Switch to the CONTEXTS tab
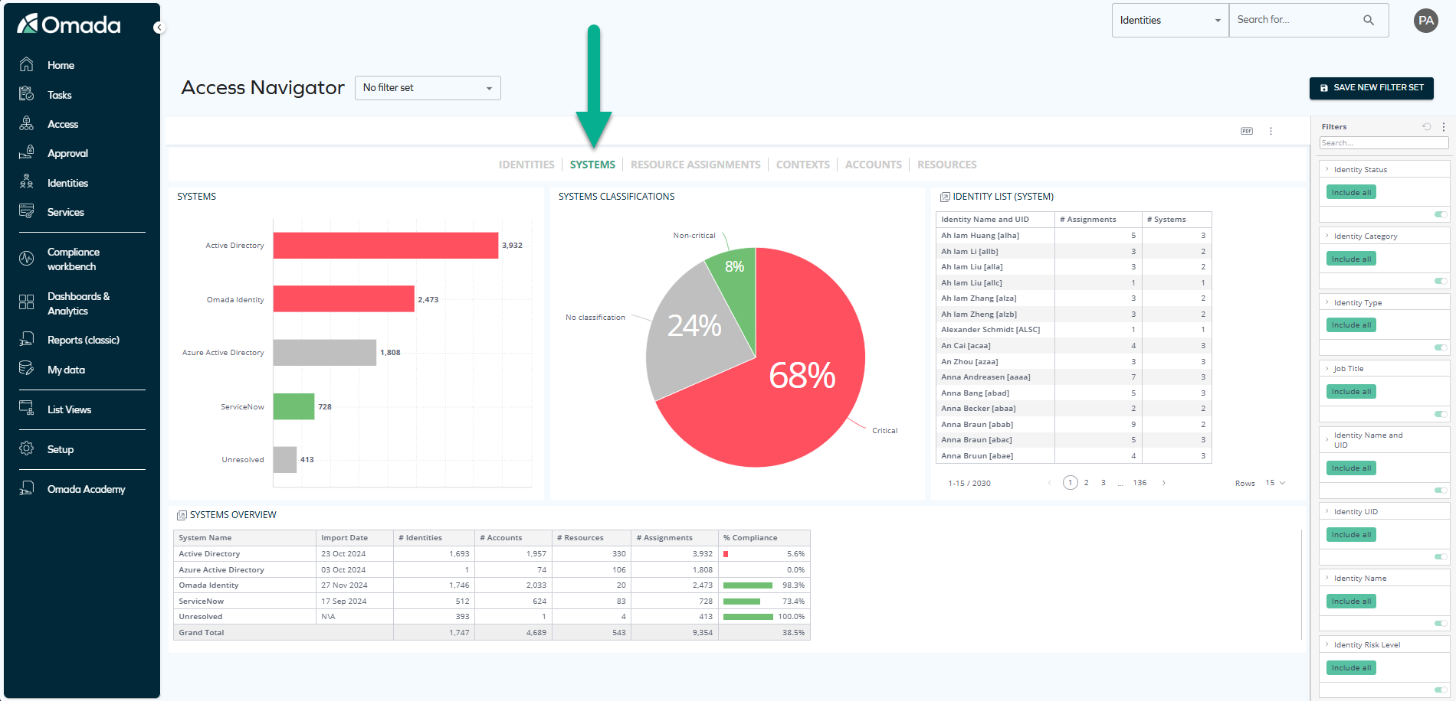Image resolution: width=1456 pixels, height=701 pixels. coord(803,165)
